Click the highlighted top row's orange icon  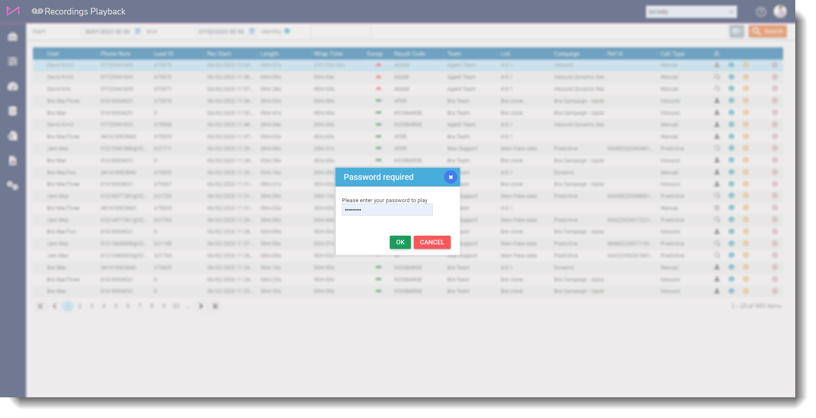[746, 65]
